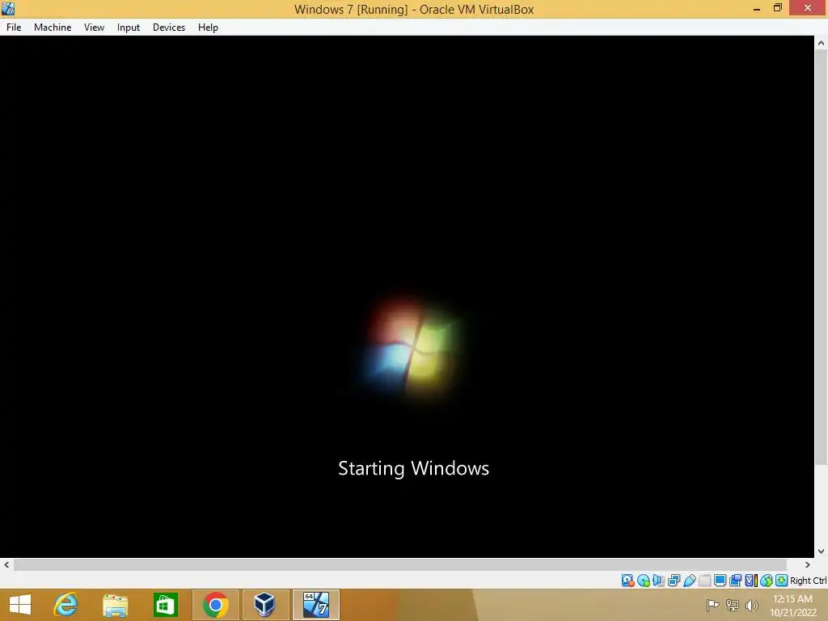The image size is (828, 621).
Task: Open the volume speaker tray icon
Action: click(751, 605)
